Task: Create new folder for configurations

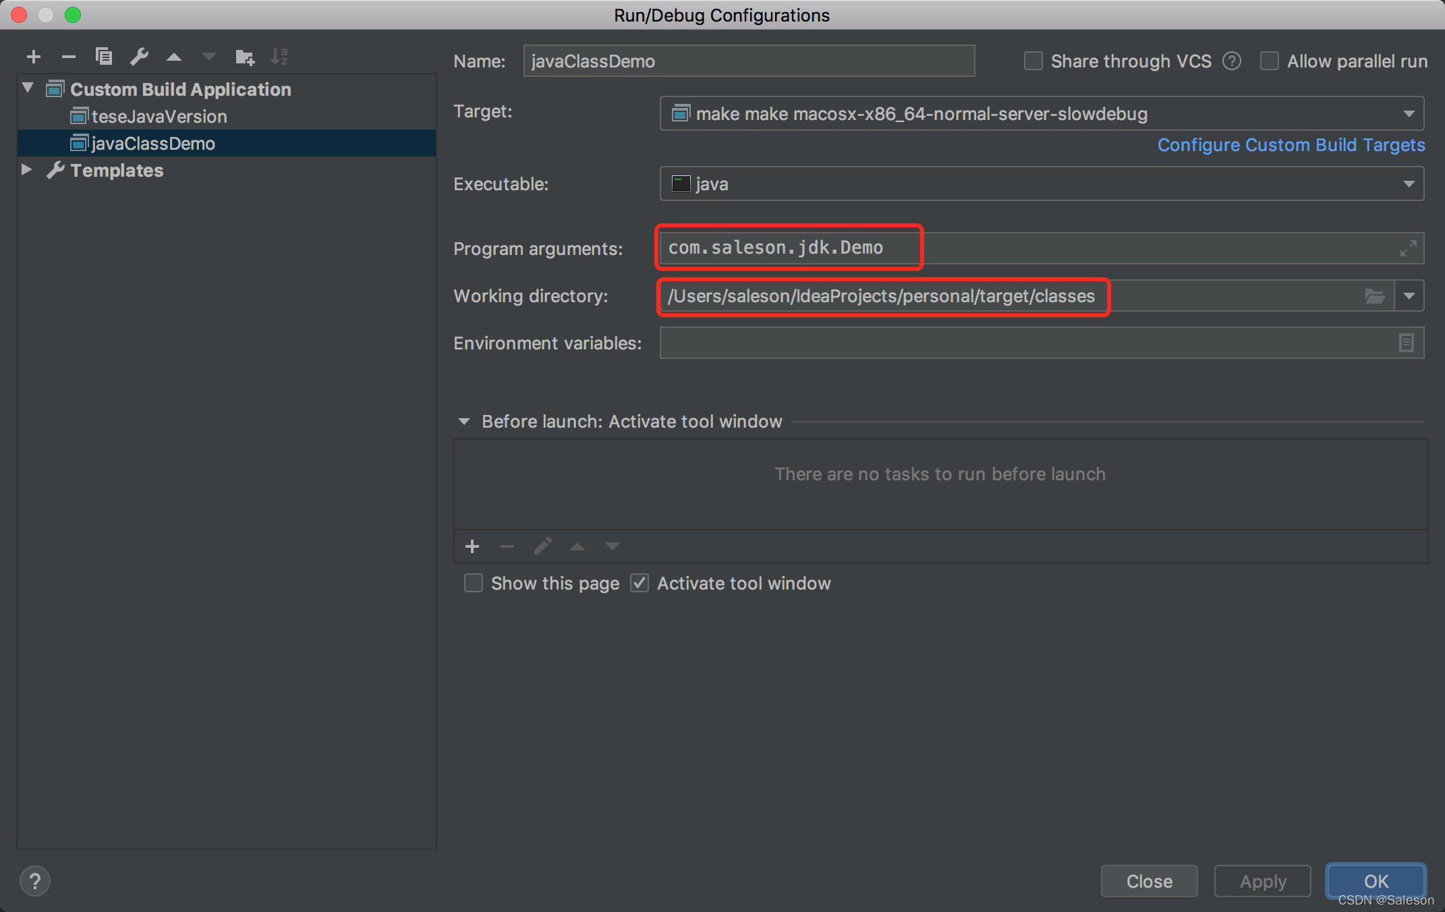Action: tap(244, 57)
